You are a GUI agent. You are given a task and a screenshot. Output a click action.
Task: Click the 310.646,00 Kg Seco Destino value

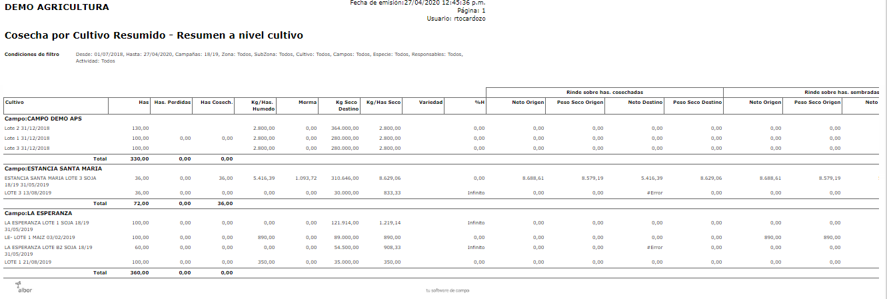[x=345, y=178]
